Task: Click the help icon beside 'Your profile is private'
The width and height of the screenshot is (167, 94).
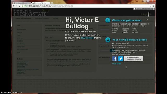Action: (x=128, y=43)
